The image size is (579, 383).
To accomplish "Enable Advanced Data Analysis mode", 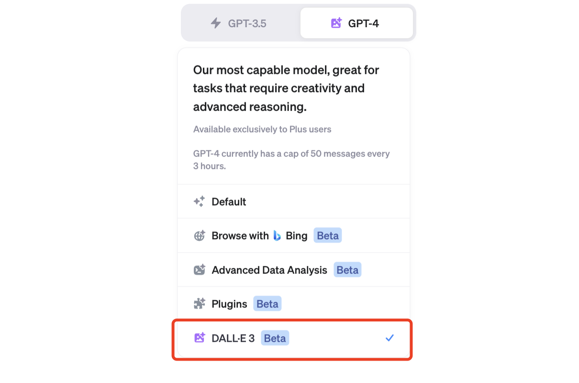I will pos(294,270).
